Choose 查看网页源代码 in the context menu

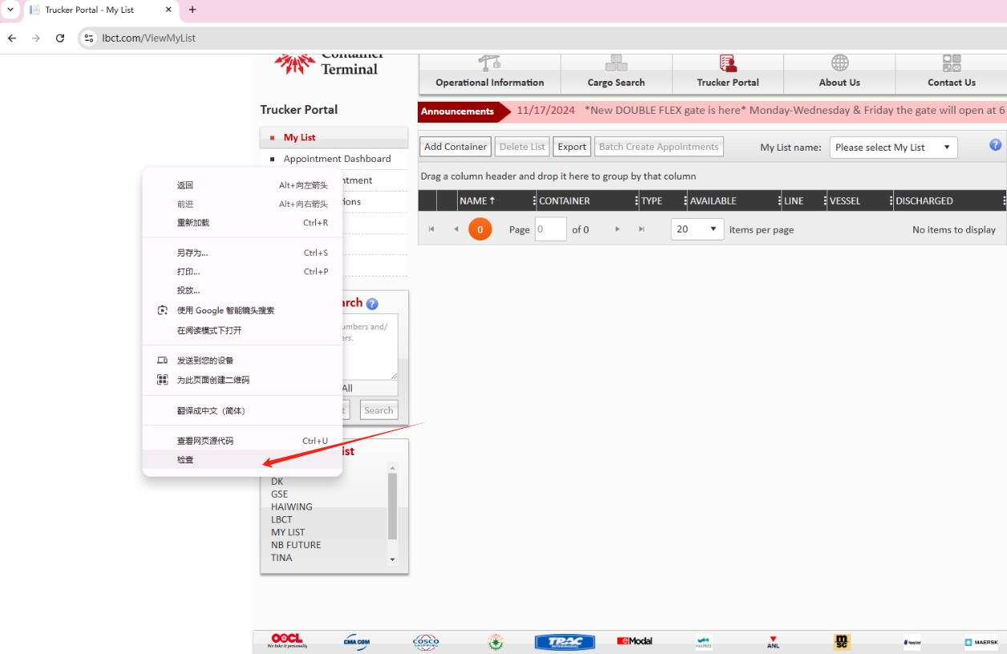[242, 441]
